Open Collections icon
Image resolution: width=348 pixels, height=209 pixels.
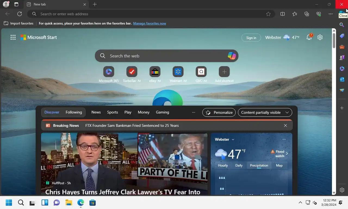click(307, 14)
